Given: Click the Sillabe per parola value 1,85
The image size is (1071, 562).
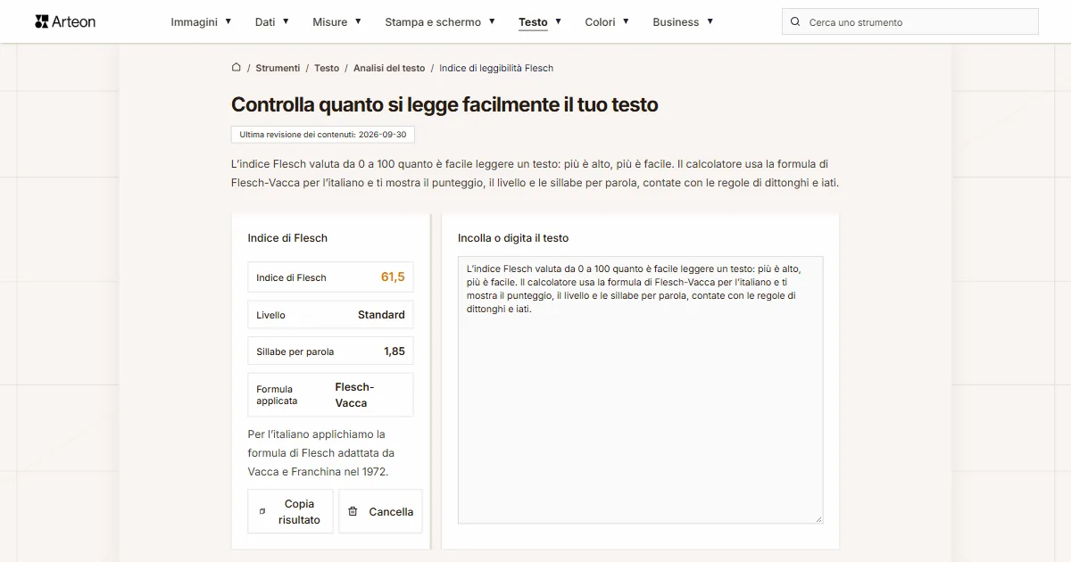Looking at the screenshot, I should coord(394,351).
